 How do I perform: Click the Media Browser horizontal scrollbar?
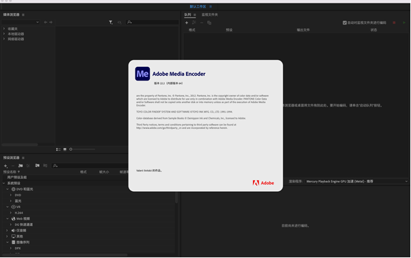point(20,145)
